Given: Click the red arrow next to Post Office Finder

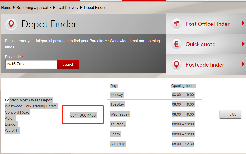Looking at the screenshot, I should [243, 24].
